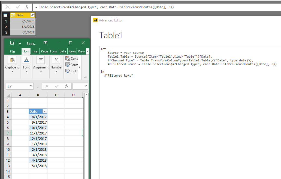Select all cells with corner triangle
Image resolution: width=281 pixels, height=179 pixels.
(x=8, y=95)
